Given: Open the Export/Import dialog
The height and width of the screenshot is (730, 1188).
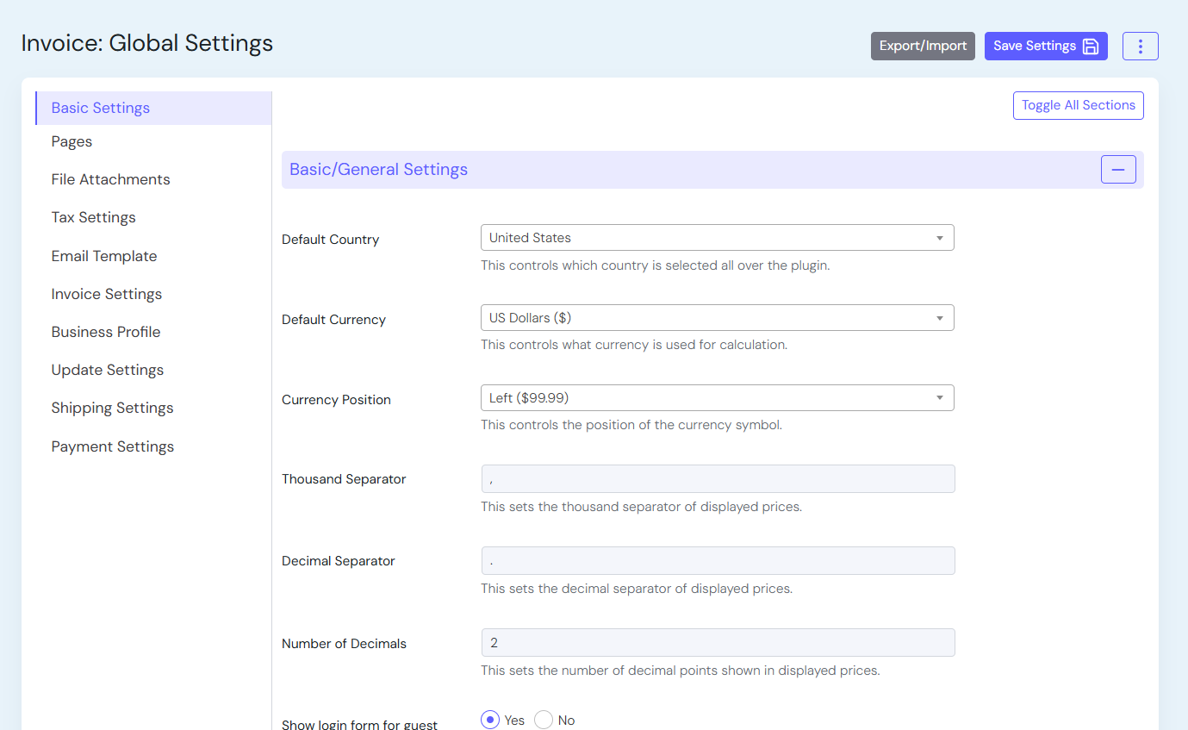Looking at the screenshot, I should pos(923,46).
